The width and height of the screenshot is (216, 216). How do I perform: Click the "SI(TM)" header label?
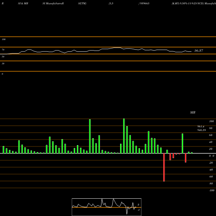pyautogui.click(x=82, y=3)
